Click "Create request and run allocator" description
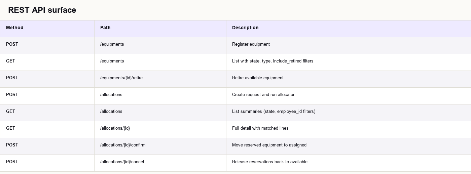Screen dimensions: 471x174 point(263,94)
